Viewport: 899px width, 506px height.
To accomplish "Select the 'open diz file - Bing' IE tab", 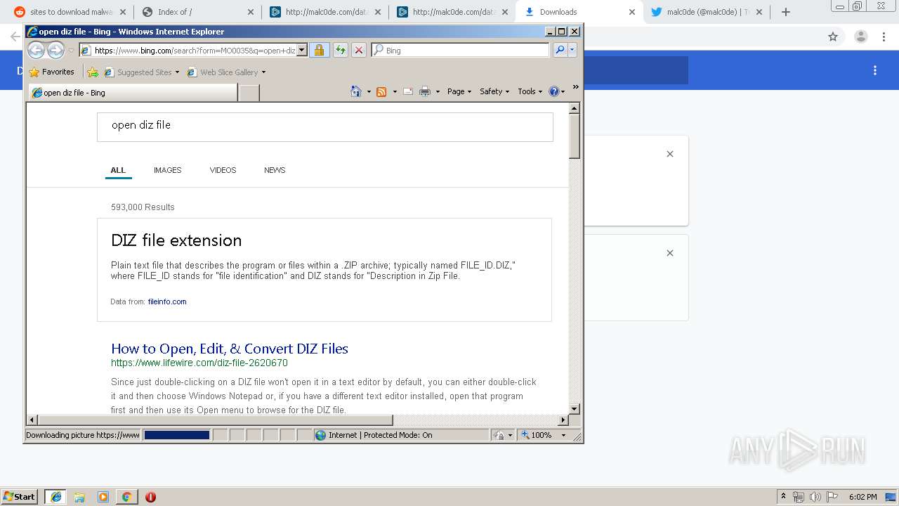I will click(x=133, y=92).
